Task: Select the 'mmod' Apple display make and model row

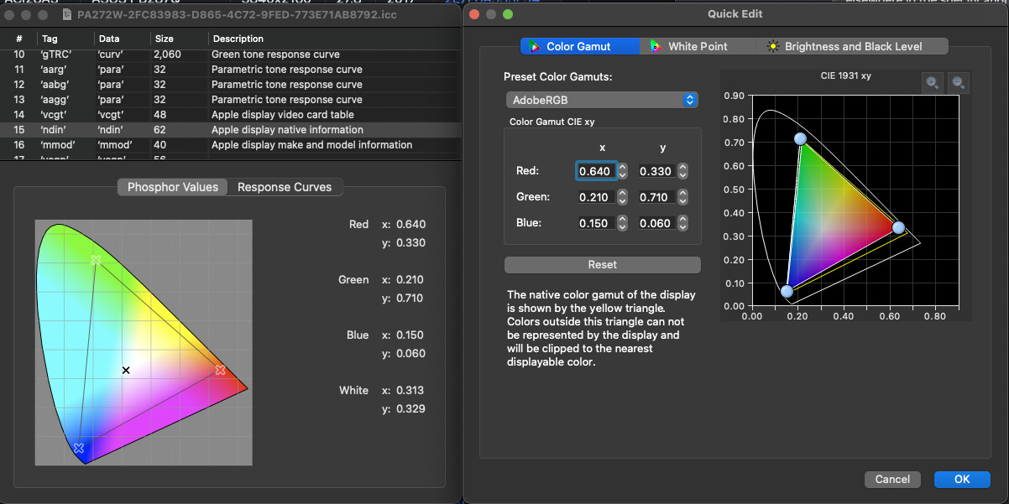Action: (231, 145)
